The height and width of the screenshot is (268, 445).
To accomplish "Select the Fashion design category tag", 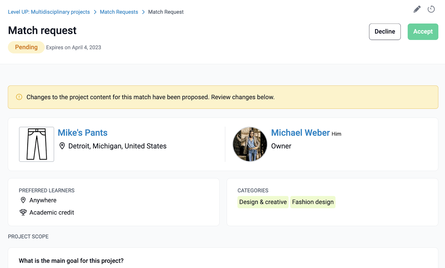I will pos(313,202).
